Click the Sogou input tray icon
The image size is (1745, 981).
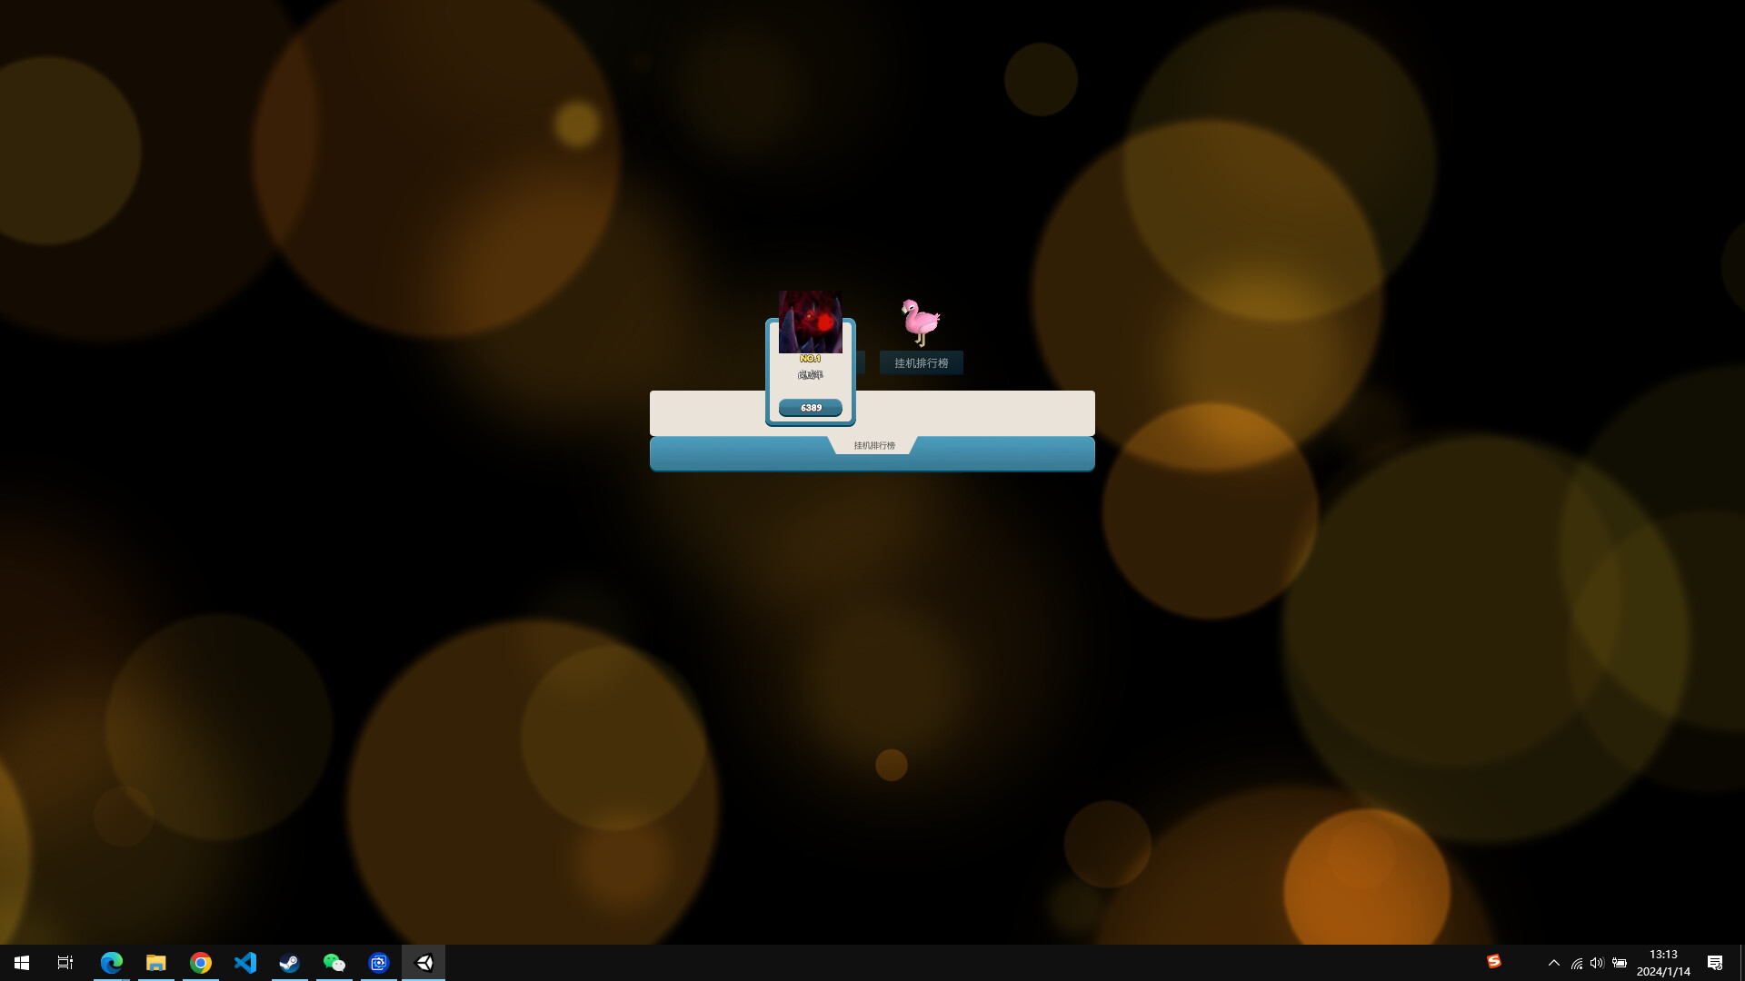point(1496,962)
